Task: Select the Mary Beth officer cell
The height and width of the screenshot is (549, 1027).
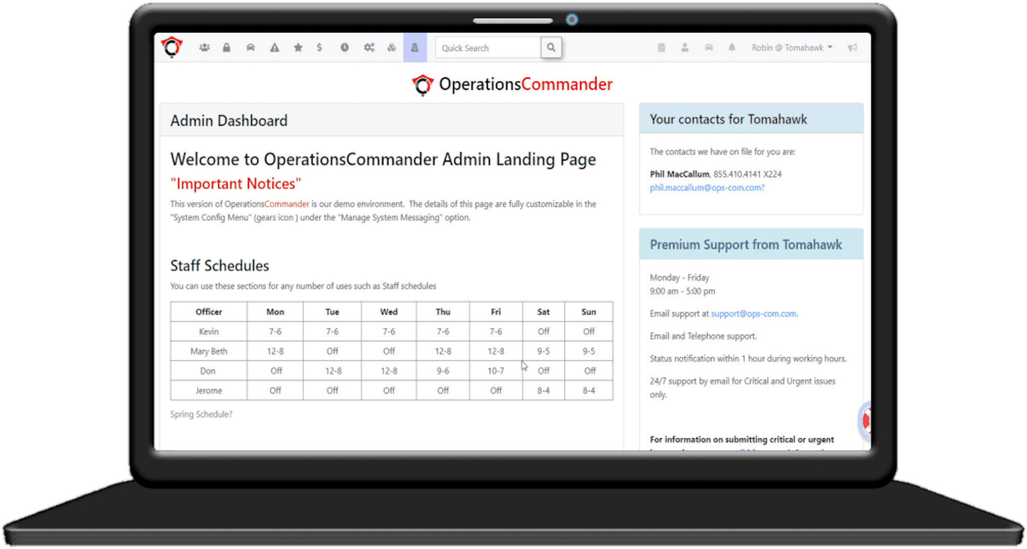Action: pyautogui.click(x=209, y=351)
